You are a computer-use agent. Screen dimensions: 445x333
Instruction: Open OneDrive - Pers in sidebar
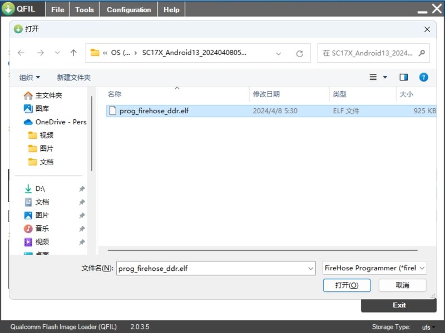(55, 122)
